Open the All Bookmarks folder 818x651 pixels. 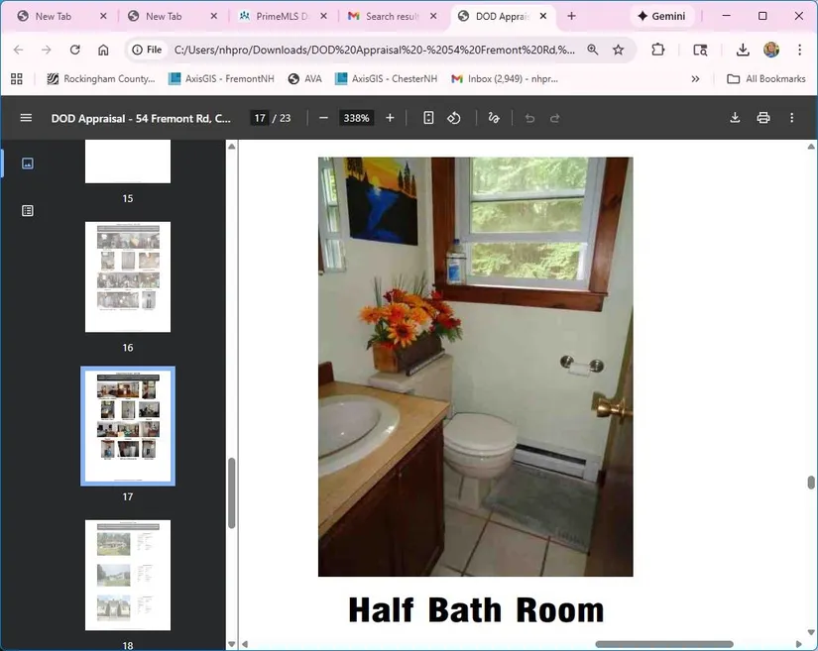pos(765,79)
